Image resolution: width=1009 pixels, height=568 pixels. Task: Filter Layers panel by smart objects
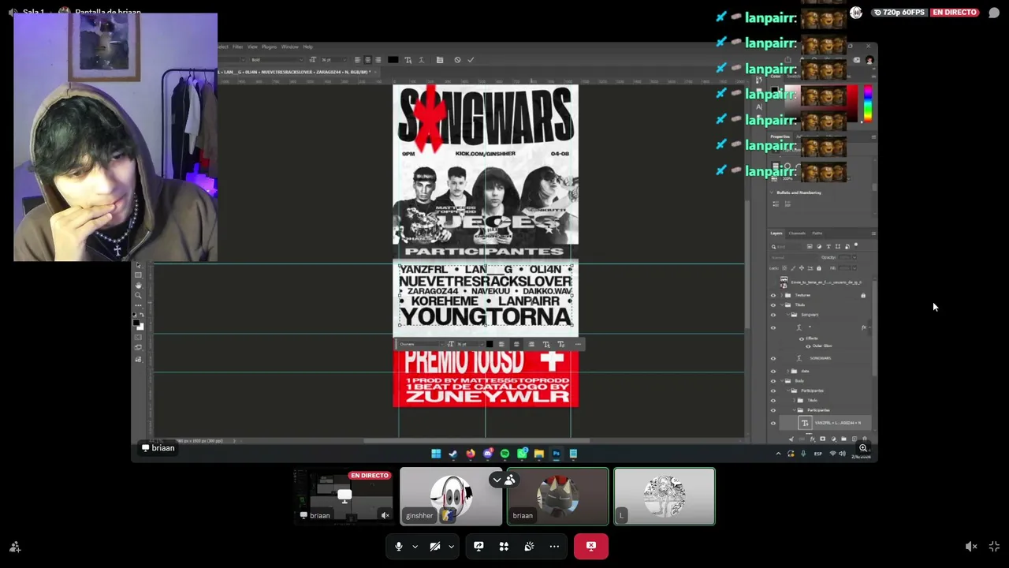pyautogui.click(x=847, y=247)
